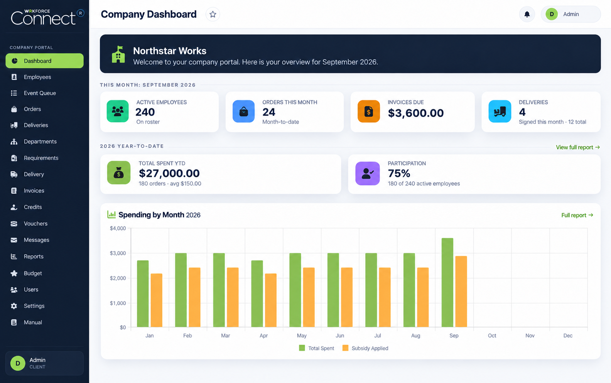Click the Northstar Works building icon

tap(118, 54)
